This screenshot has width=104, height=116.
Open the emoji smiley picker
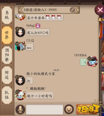pos(69,109)
